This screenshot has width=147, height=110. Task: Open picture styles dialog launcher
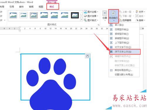pos(98,25)
